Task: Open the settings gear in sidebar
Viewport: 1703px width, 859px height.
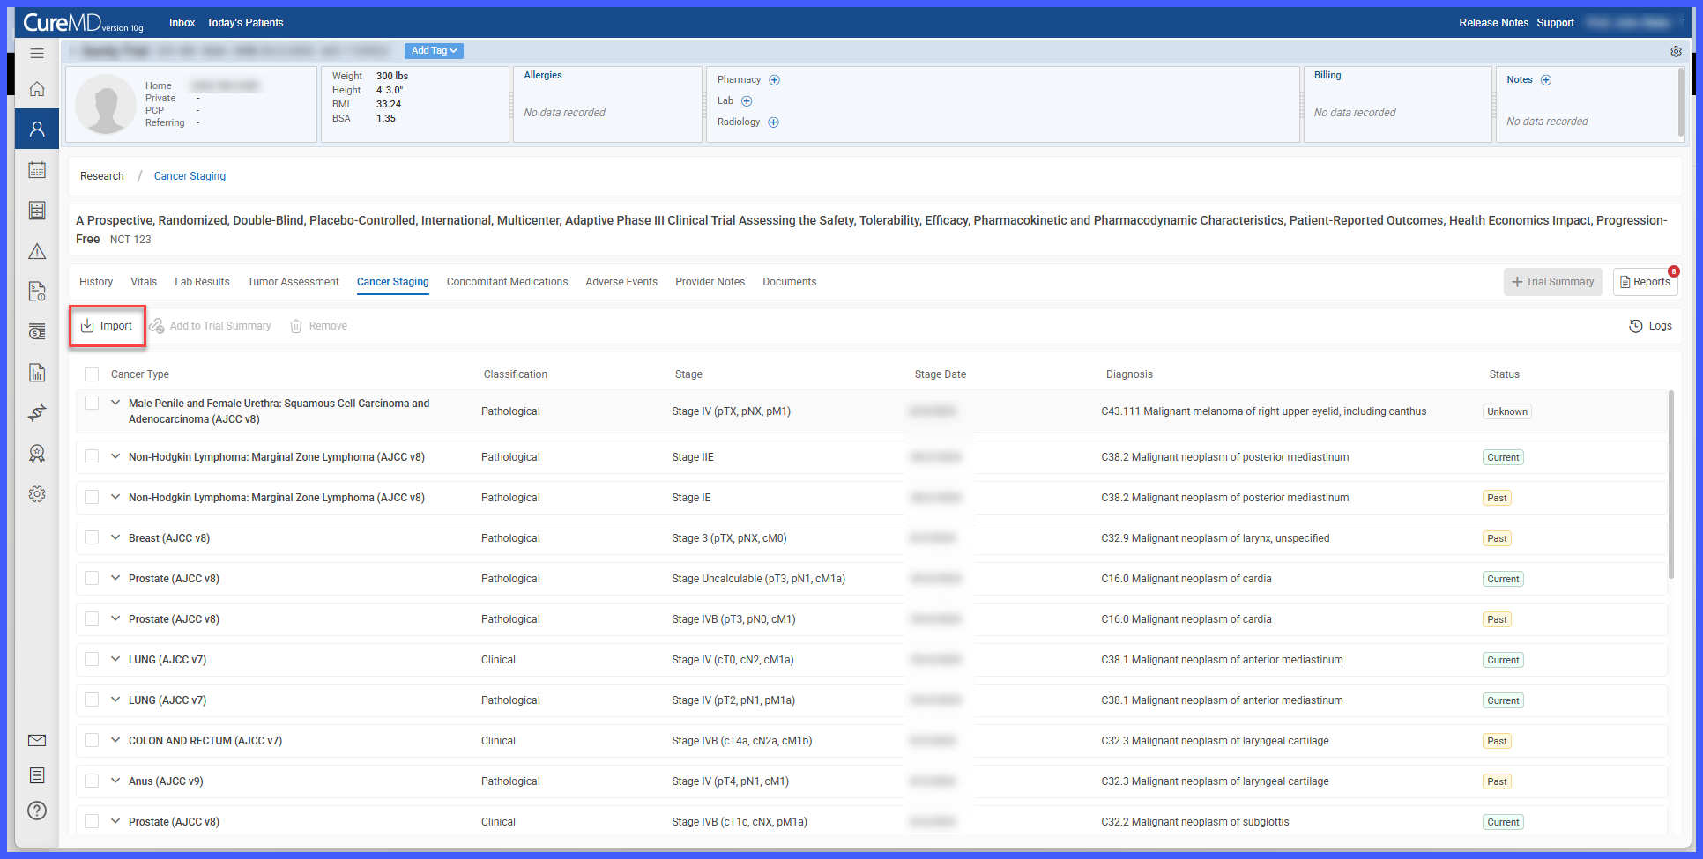Action: [x=37, y=494]
